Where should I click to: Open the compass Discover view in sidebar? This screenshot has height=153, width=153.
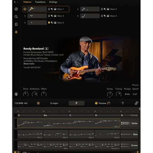pyautogui.click(x=16, y=9)
